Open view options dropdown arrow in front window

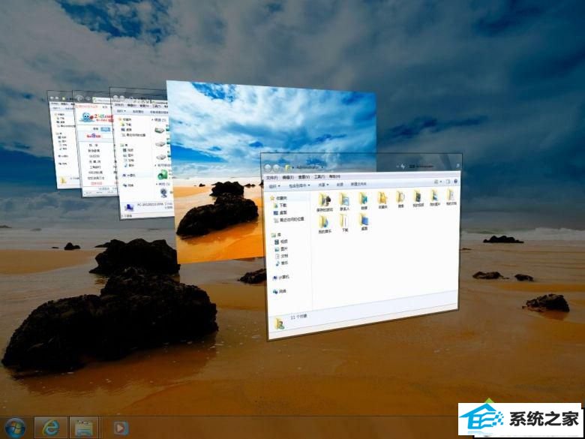pyautogui.click(x=440, y=182)
